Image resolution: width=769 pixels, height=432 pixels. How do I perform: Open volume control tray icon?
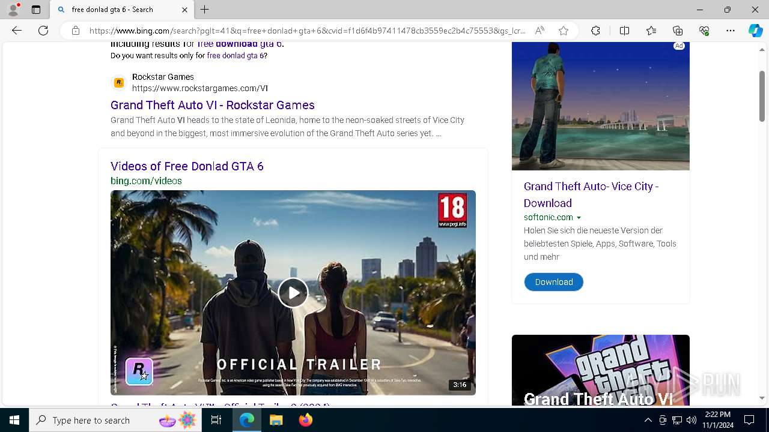(691, 420)
